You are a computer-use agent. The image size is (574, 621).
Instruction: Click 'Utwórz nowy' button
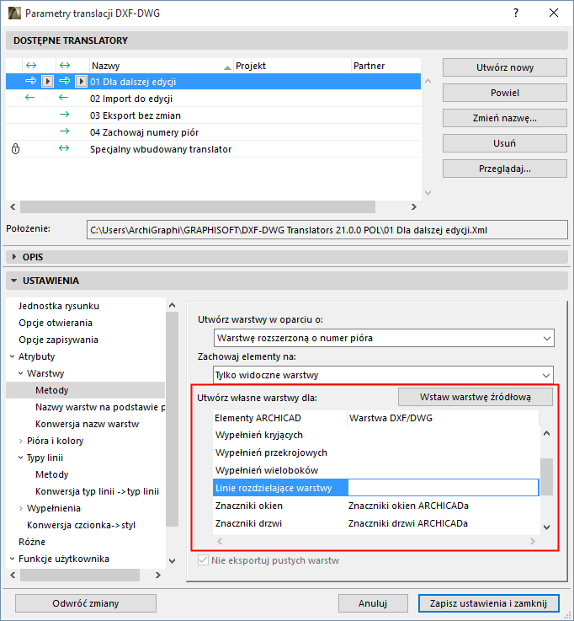pos(505,67)
